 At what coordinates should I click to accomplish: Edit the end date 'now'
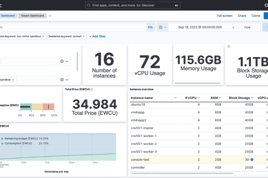(x=247, y=27)
